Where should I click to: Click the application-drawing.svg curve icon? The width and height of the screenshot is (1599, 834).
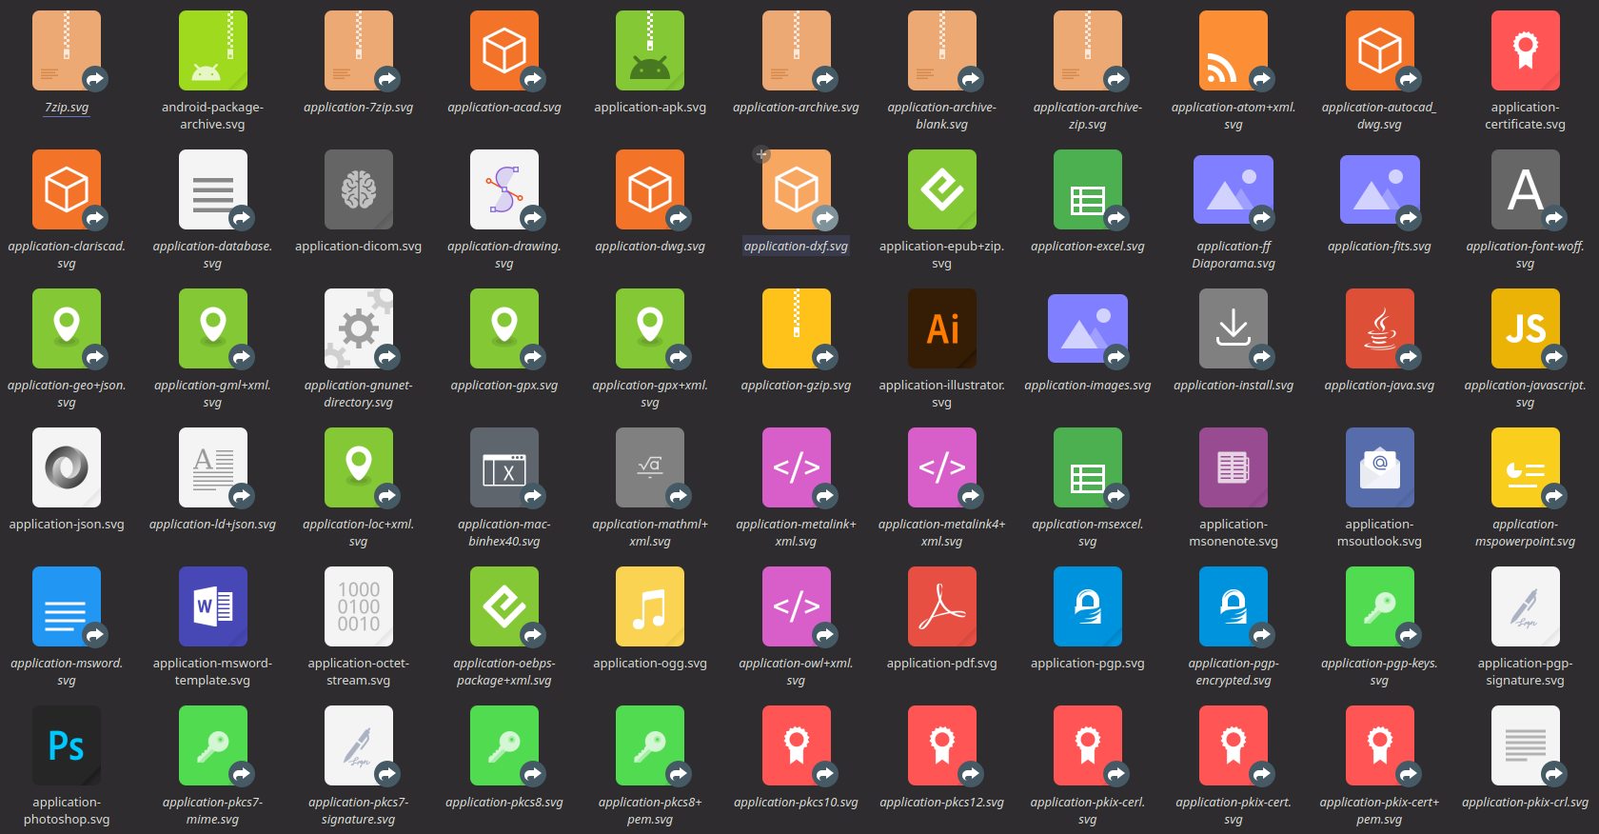click(x=504, y=189)
